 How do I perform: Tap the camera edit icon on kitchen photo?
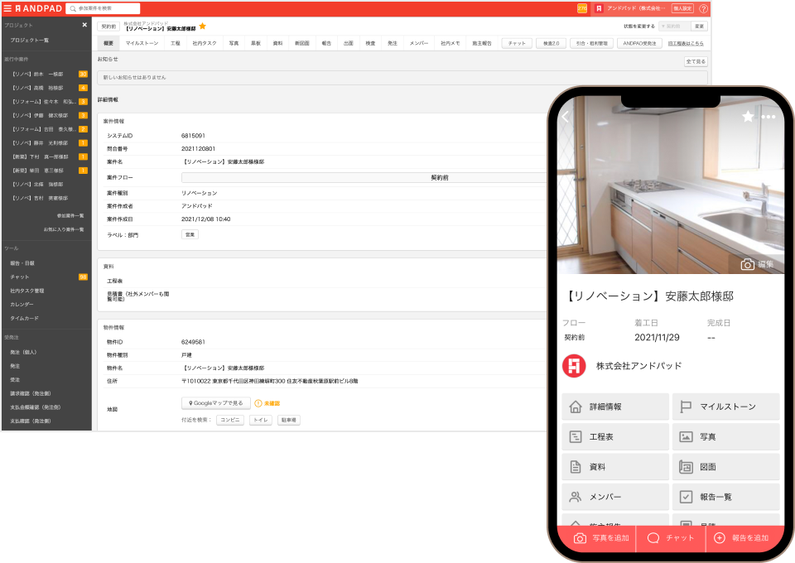(748, 264)
